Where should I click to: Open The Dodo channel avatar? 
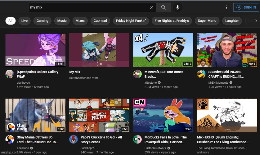[x=10, y=139]
